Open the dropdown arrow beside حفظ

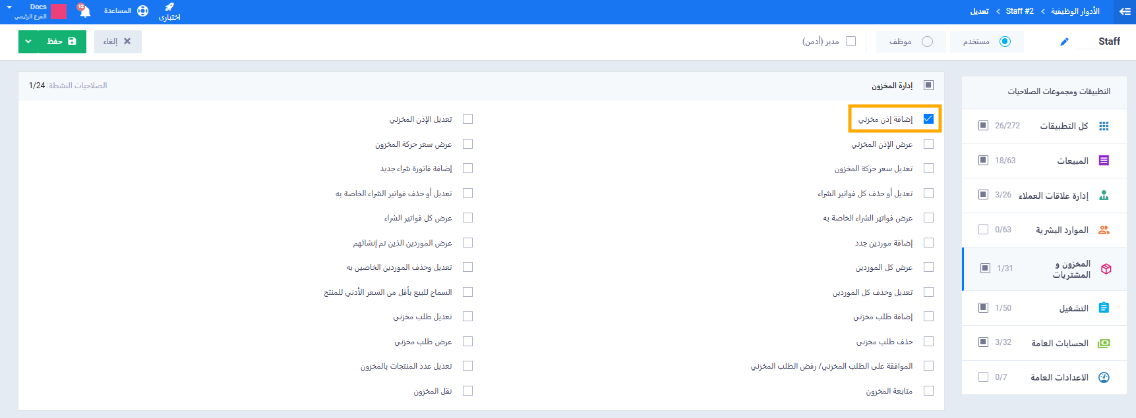point(28,41)
